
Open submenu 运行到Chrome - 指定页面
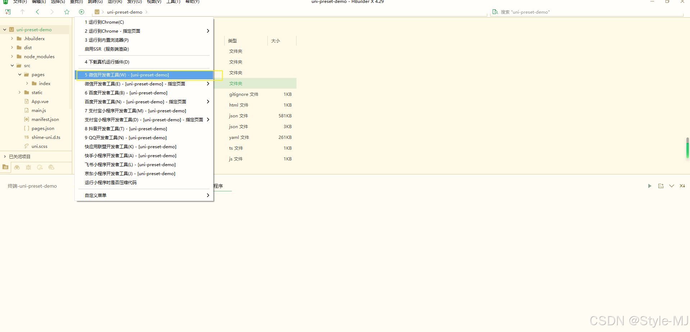144,31
